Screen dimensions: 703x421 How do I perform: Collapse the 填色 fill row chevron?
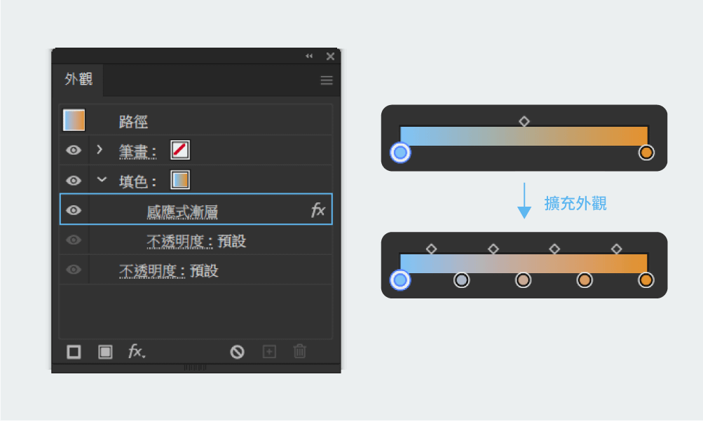coord(102,179)
